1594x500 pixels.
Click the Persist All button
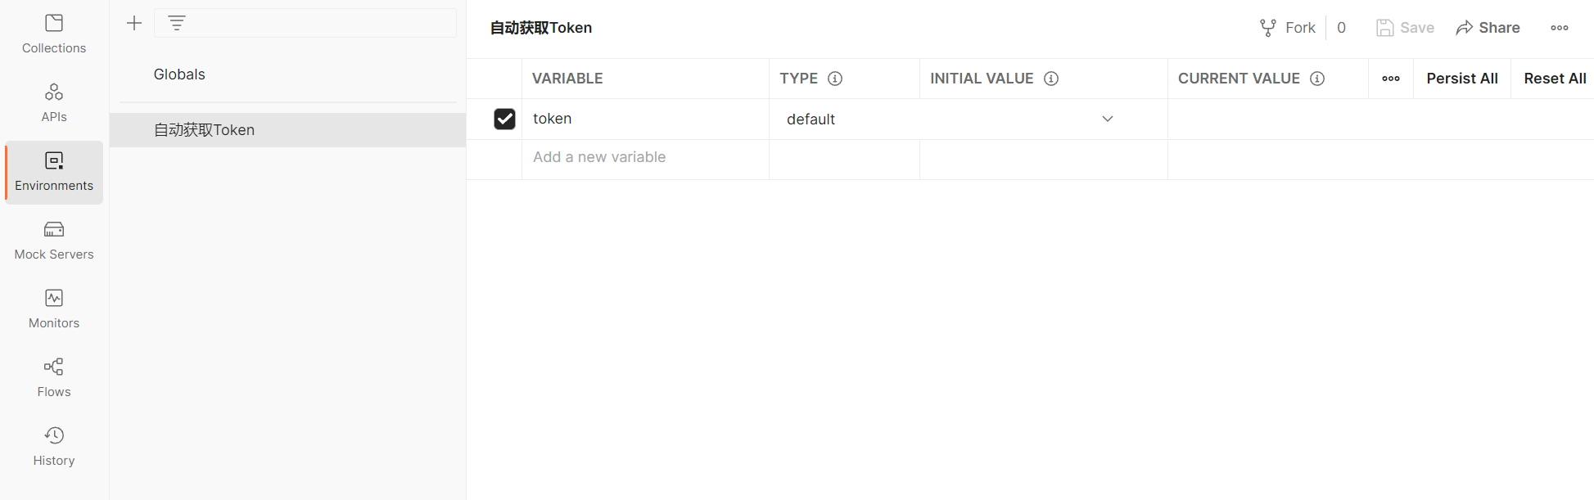(x=1461, y=79)
